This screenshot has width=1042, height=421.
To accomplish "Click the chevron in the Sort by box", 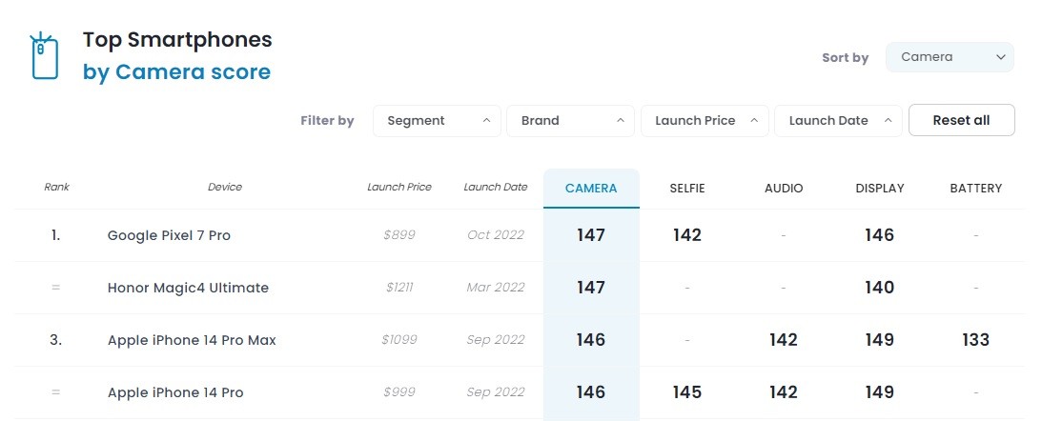I will click(1001, 57).
